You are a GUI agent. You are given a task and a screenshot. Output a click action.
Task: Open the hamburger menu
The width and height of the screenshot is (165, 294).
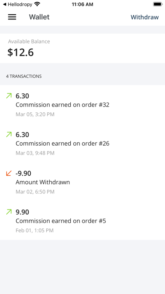tap(12, 17)
